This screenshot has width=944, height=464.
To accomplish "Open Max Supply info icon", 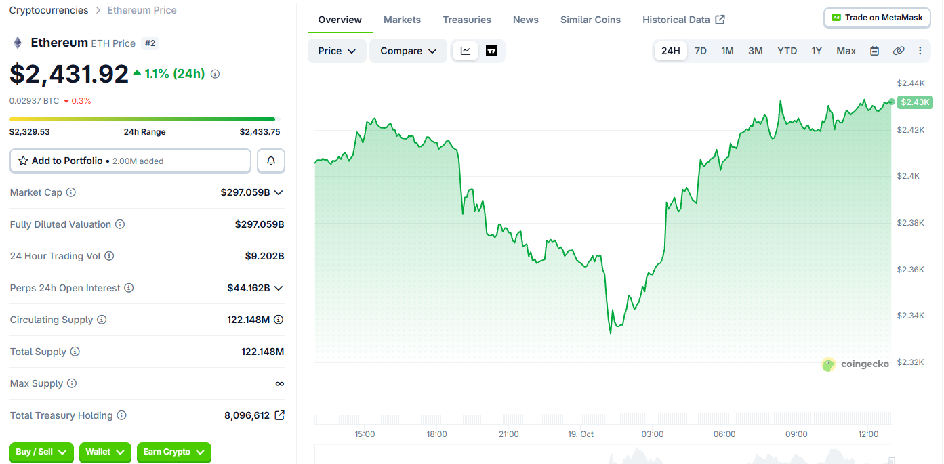I will pyautogui.click(x=72, y=383).
